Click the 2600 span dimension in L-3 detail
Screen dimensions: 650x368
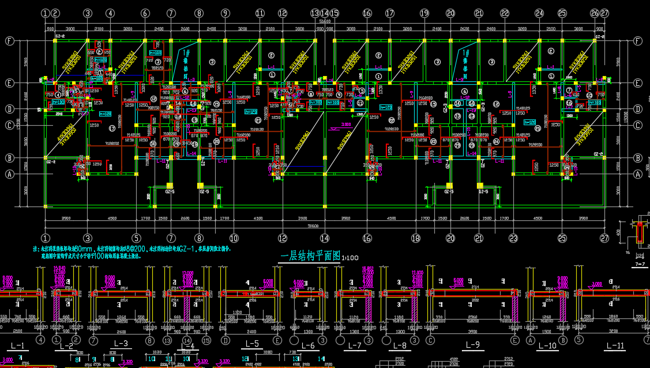pos(121,332)
